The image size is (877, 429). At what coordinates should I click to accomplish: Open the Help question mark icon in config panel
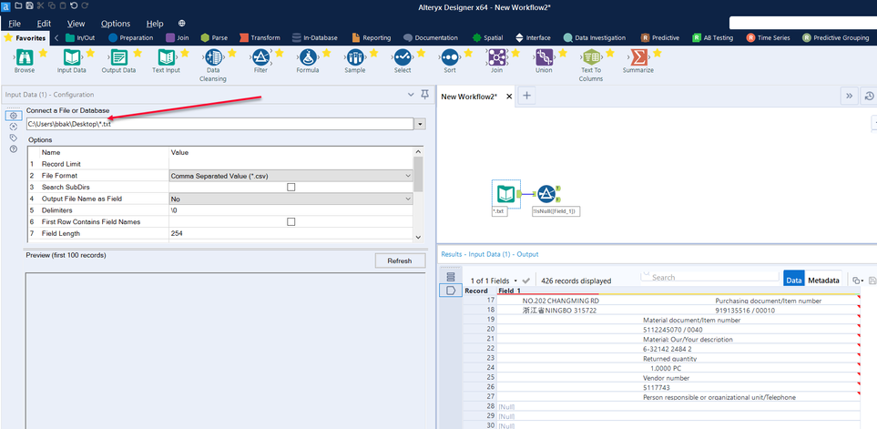(x=14, y=148)
